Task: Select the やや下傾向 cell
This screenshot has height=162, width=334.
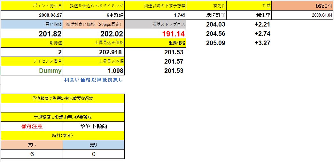Action: (94, 126)
